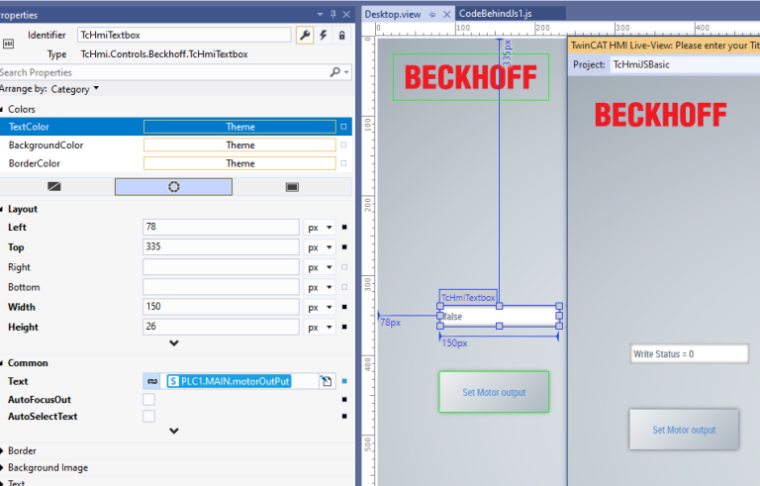Show events via the lightning bolt icon
Viewport: 760px width, 486px height.
[x=324, y=35]
